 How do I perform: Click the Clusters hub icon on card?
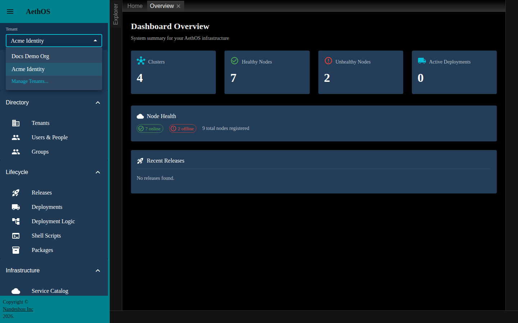coord(141,61)
